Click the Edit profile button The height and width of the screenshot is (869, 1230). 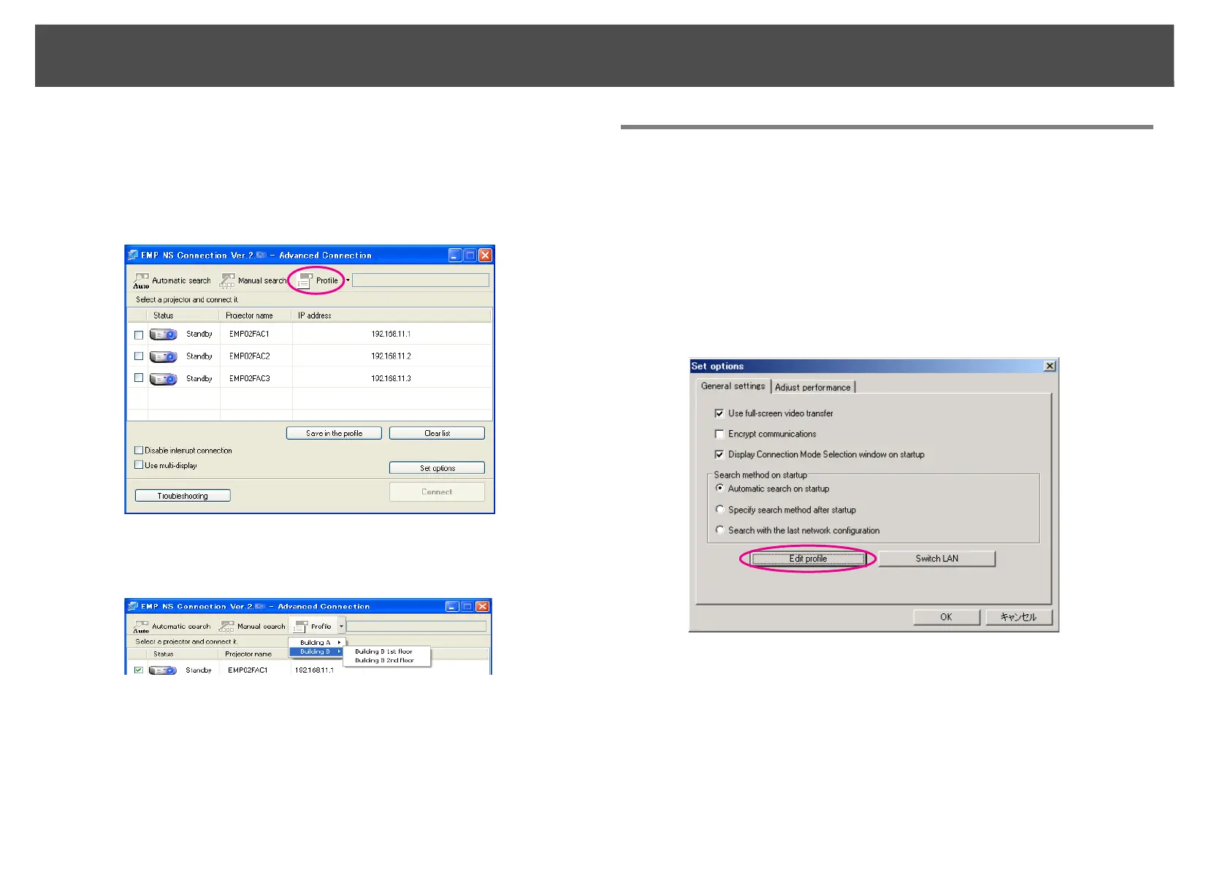tap(808, 559)
